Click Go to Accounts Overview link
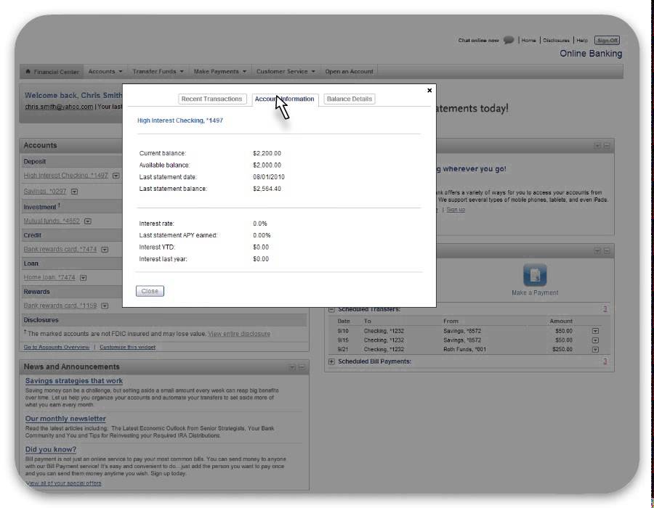 point(56,348)
